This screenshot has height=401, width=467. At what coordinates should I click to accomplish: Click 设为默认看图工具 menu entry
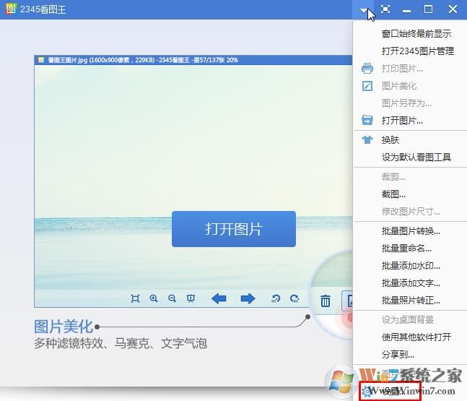(x=416, y=157)
